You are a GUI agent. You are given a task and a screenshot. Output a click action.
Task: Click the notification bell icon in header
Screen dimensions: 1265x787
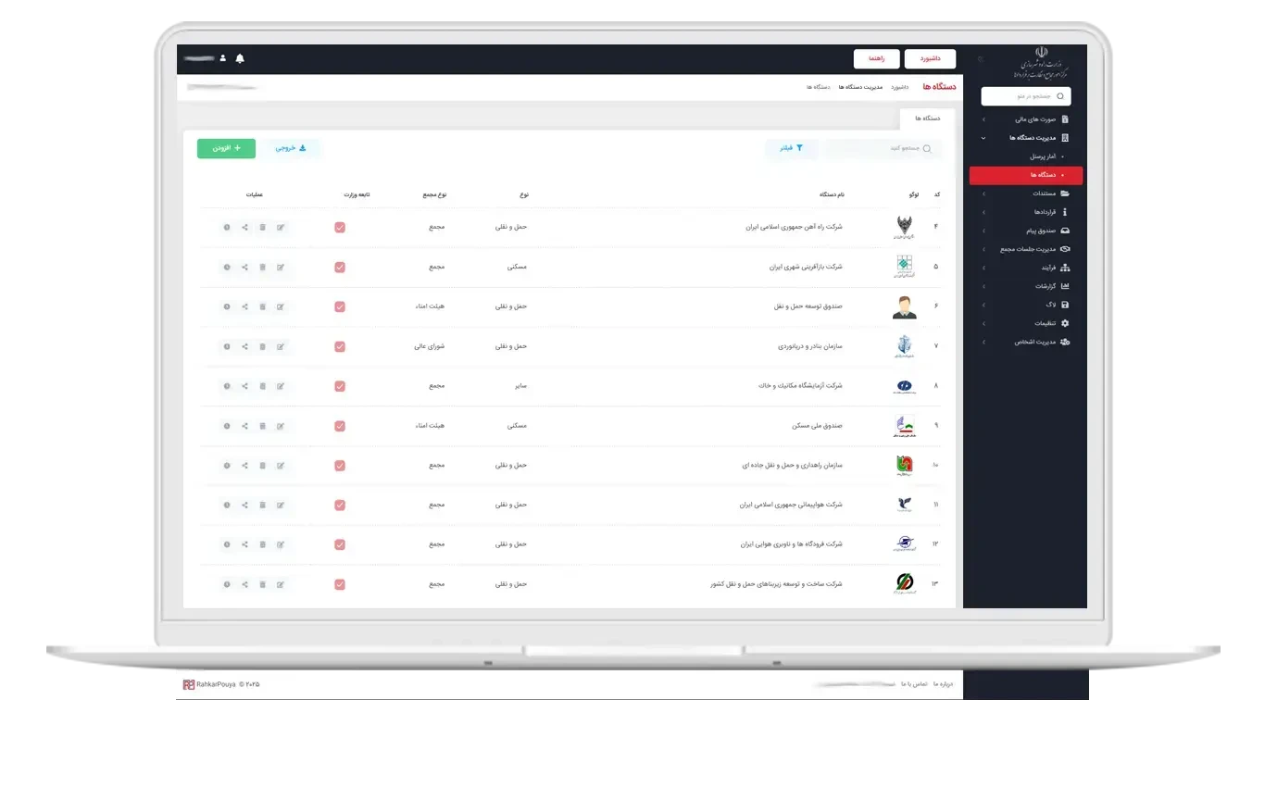pos(240,58)
